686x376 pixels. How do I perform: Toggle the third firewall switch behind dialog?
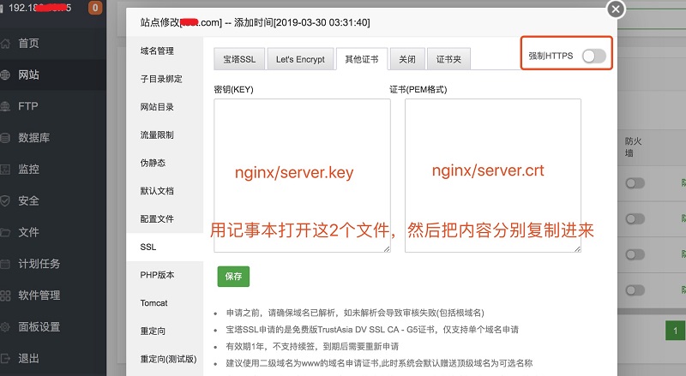pyautogui.click(x=635, y=254)
